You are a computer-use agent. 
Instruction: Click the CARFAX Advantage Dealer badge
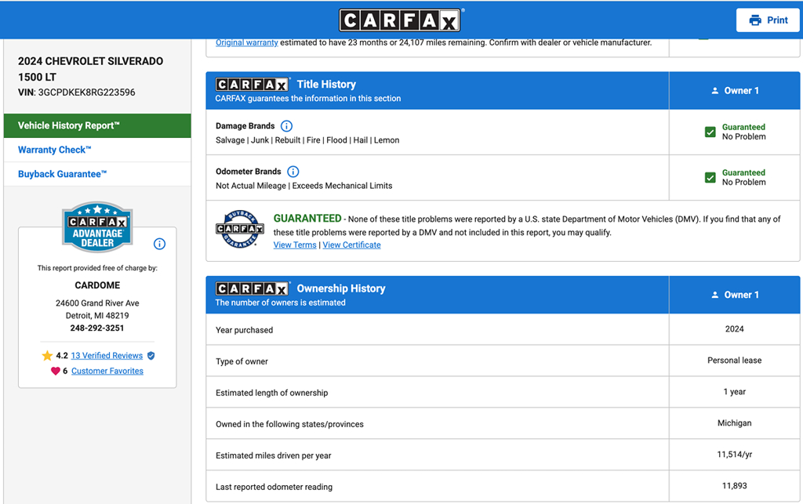(97, 227)
